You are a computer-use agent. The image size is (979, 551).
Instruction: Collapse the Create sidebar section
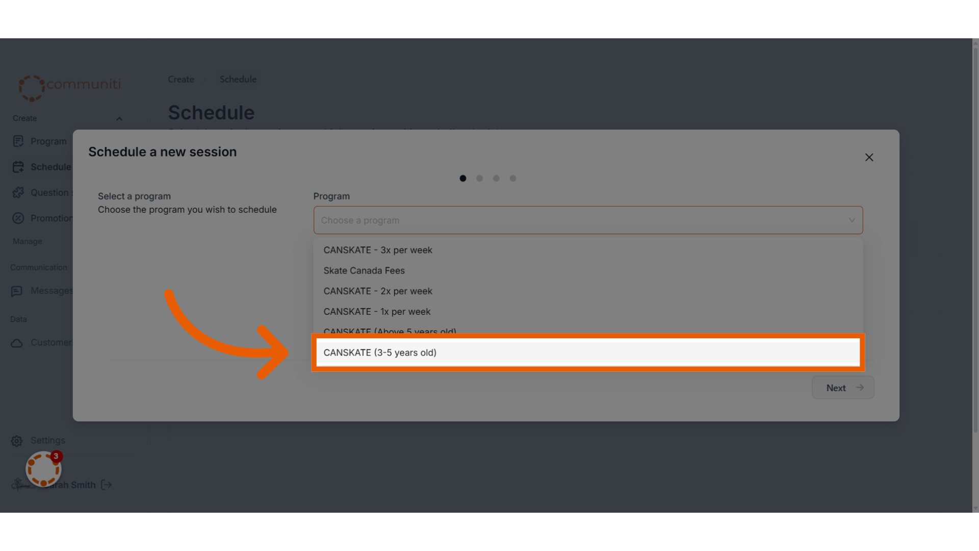pos(119,118)
